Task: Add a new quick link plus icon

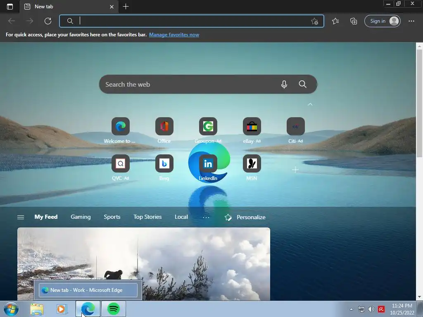Action: [x=295, y=170]
